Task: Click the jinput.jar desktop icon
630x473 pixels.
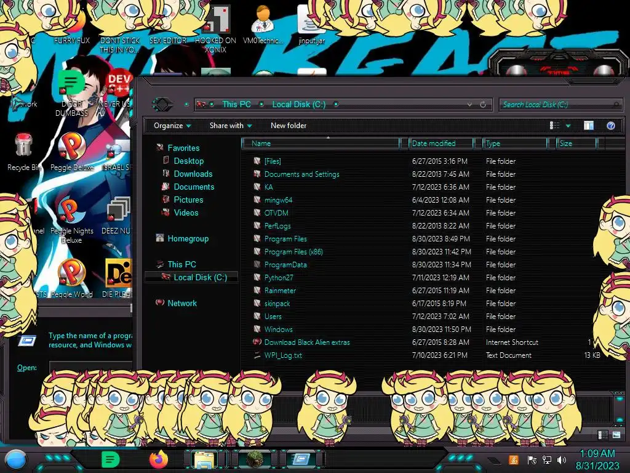Action: pos(312,25)
